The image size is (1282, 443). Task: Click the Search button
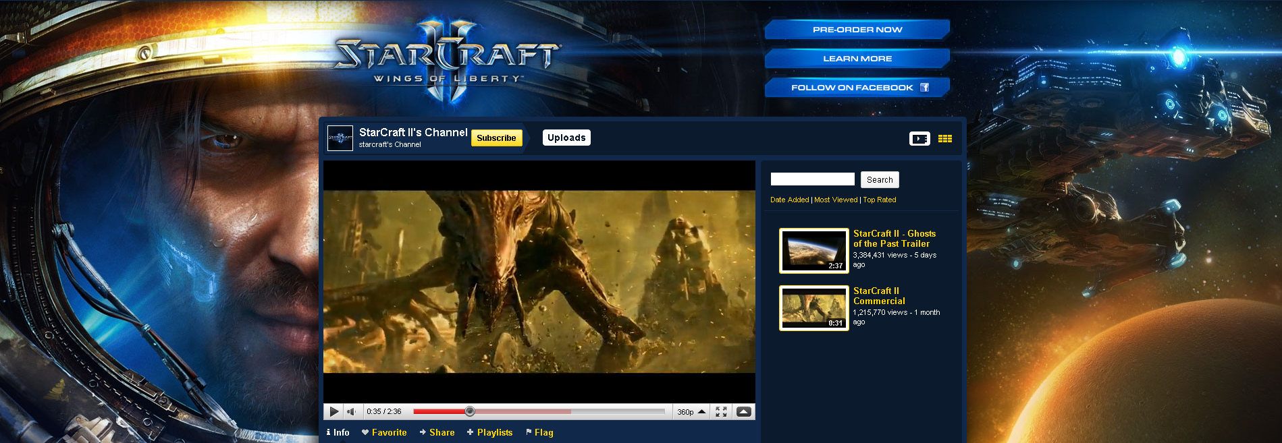[x=880, y=179]
